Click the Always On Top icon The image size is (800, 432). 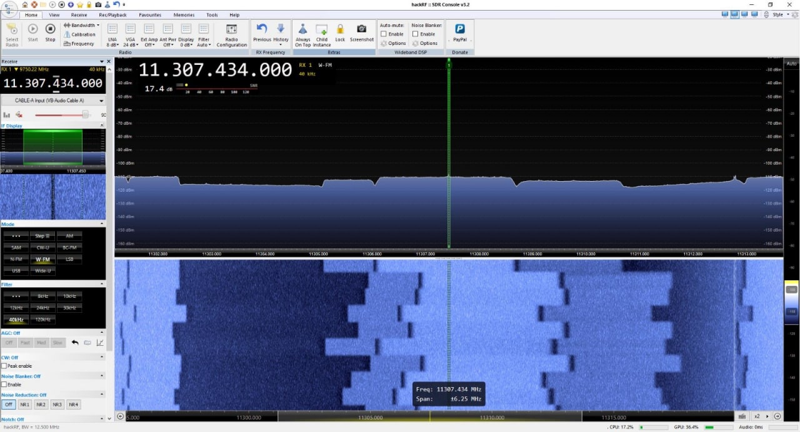[x=302, y=35]
